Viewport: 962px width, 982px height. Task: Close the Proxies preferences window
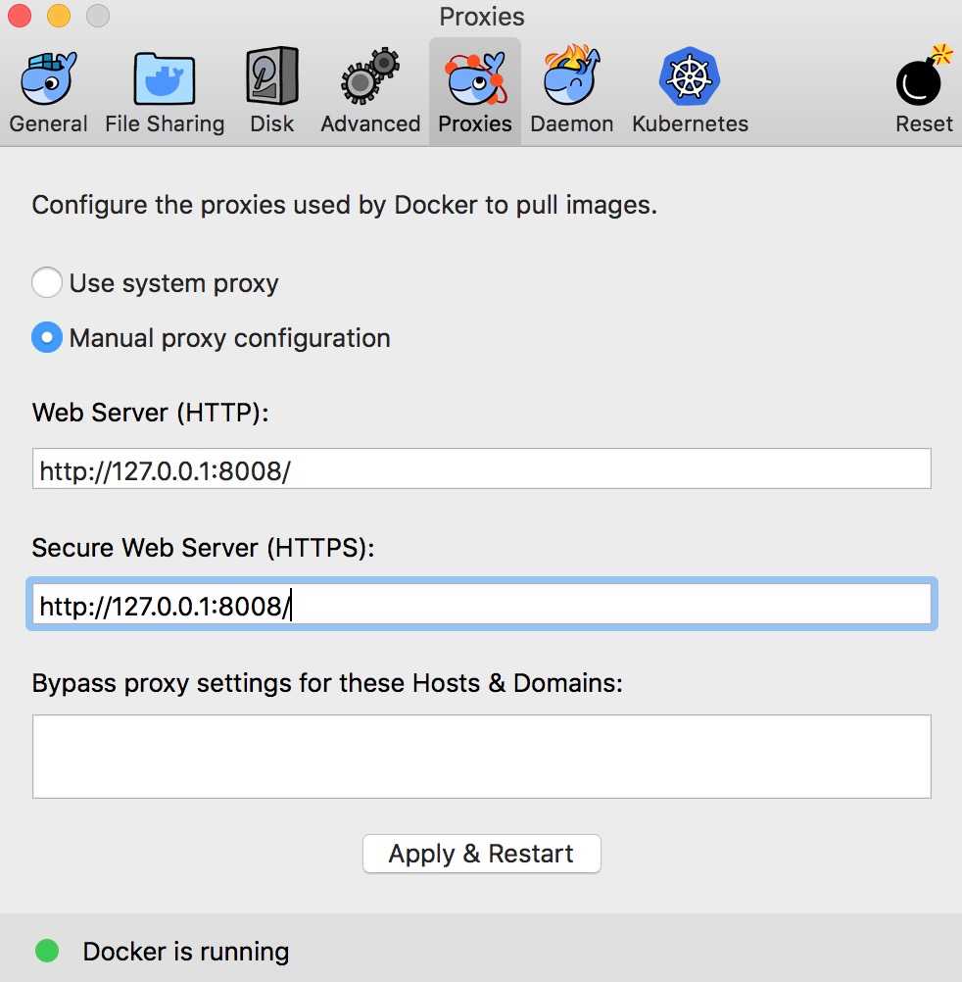(x=19, y=16)
